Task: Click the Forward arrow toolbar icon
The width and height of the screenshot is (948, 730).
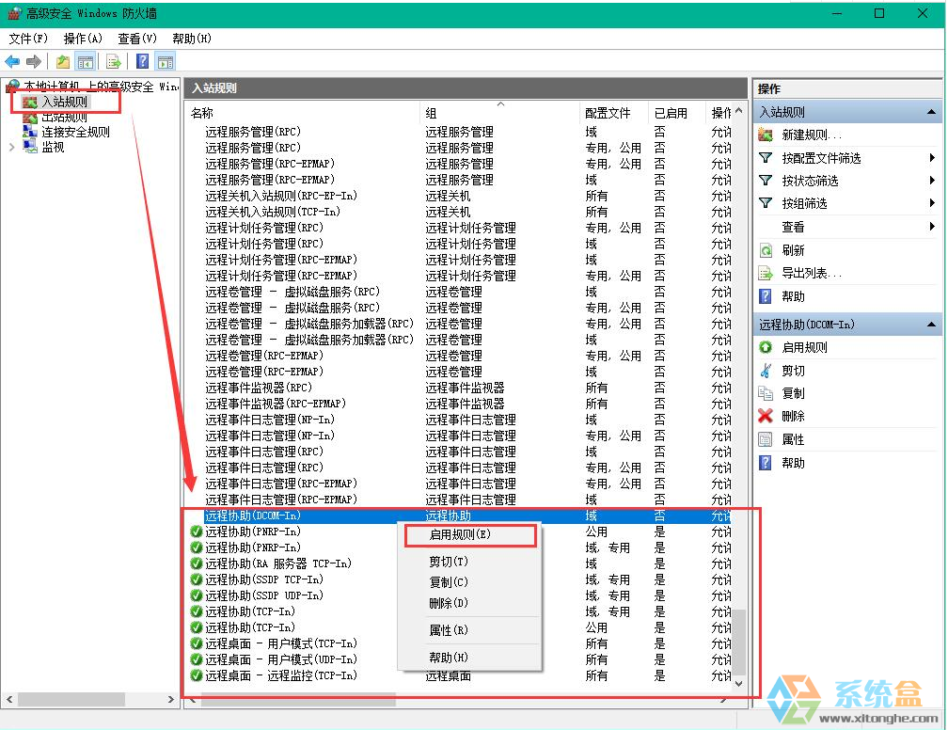Action: (x=34, y=61)
